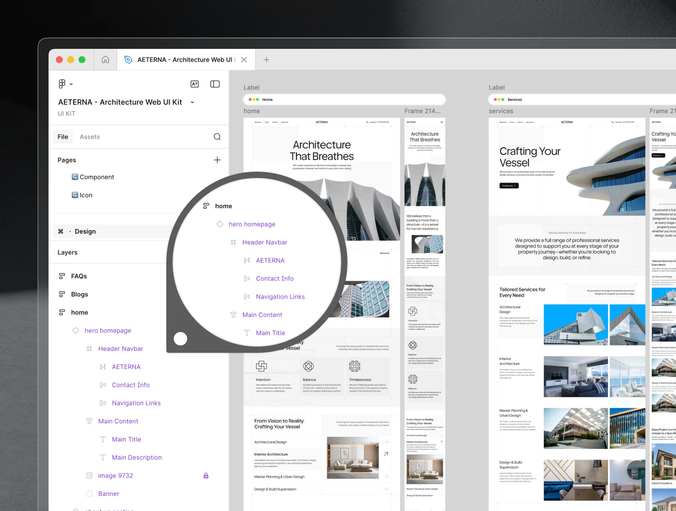This screenshot has width=676, height=511.
Task: Click Main Title text icon in Layers panel
Action: pyautogui.click(x=103, y=439)
